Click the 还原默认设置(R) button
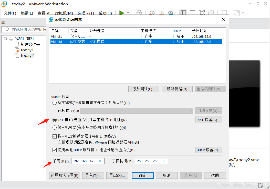270x189 pixels. coord(65,175)
